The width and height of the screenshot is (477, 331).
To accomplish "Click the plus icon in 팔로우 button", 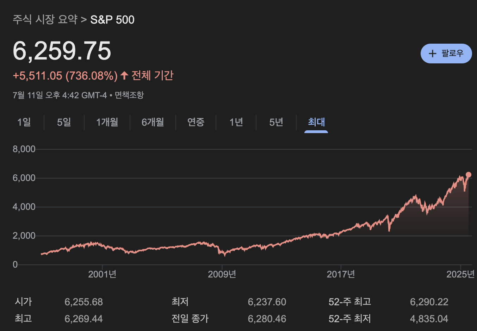I will pyautogui.click(x=432, y=54).
